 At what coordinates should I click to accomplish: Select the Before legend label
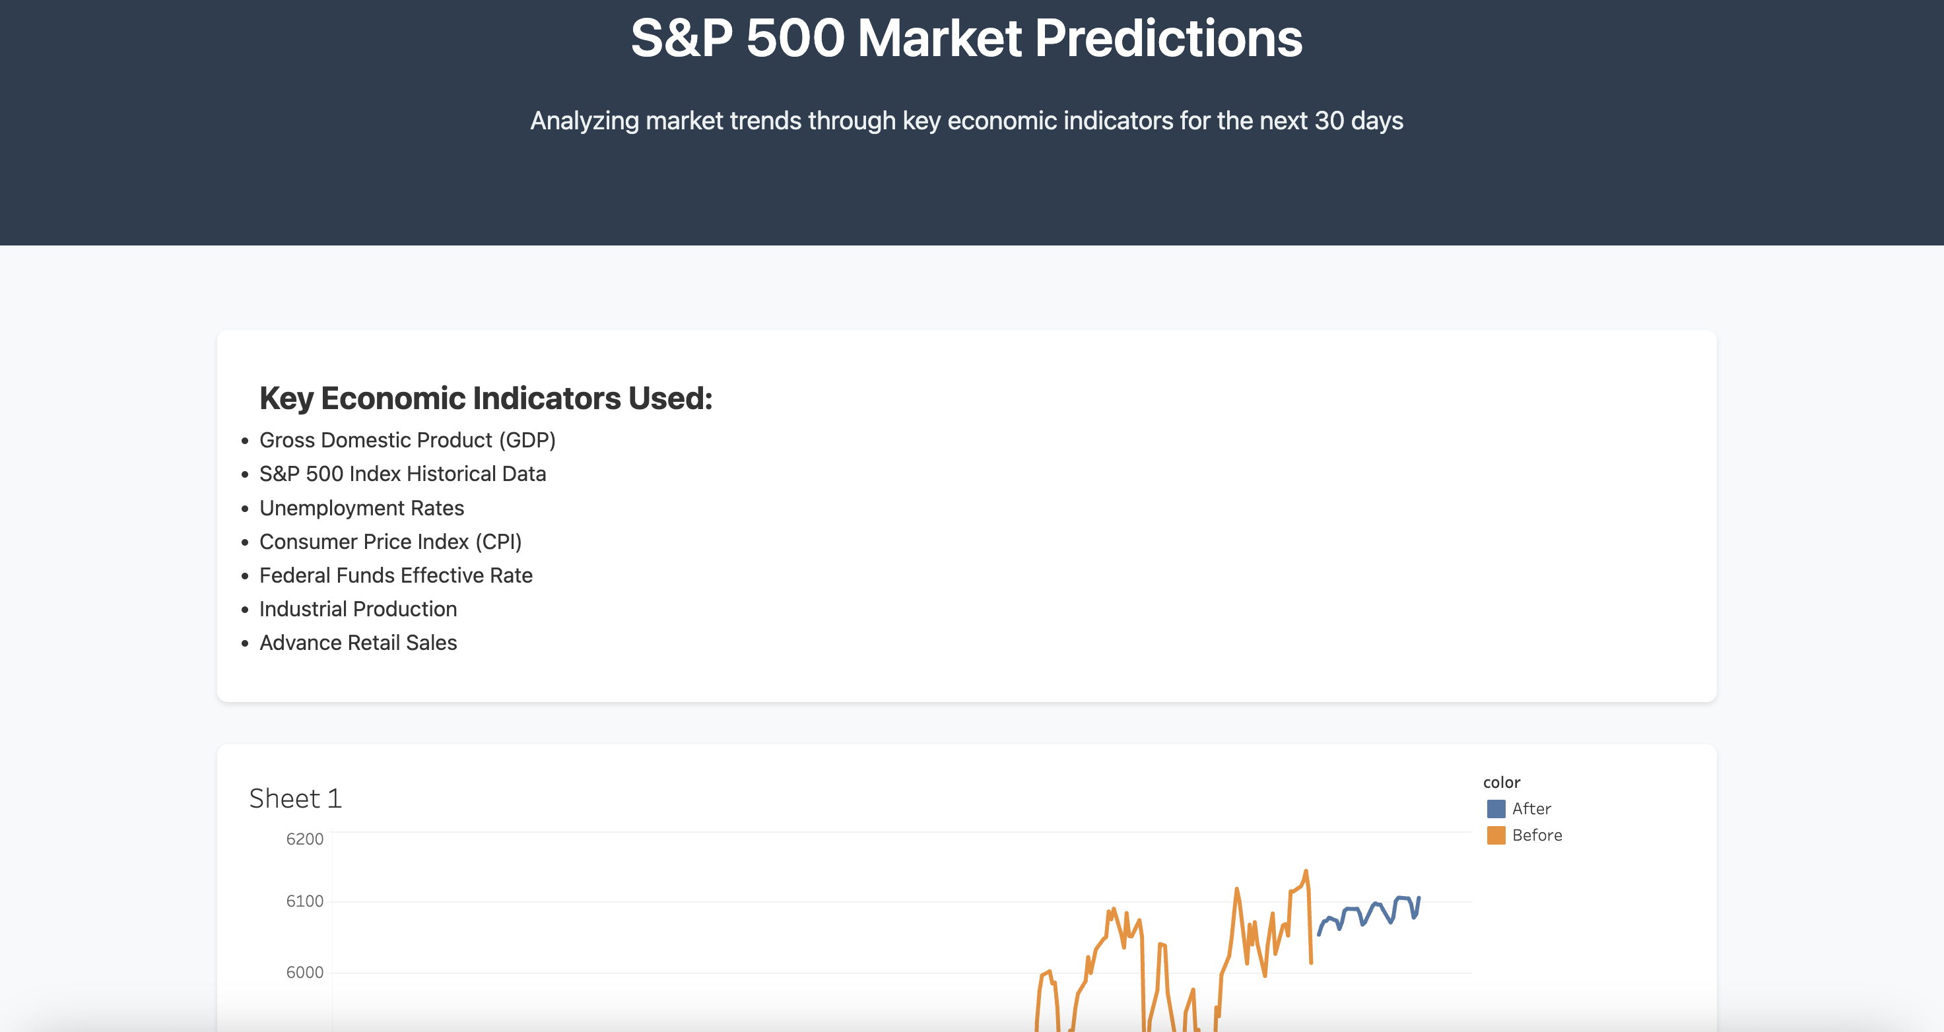coord(1537,835)
